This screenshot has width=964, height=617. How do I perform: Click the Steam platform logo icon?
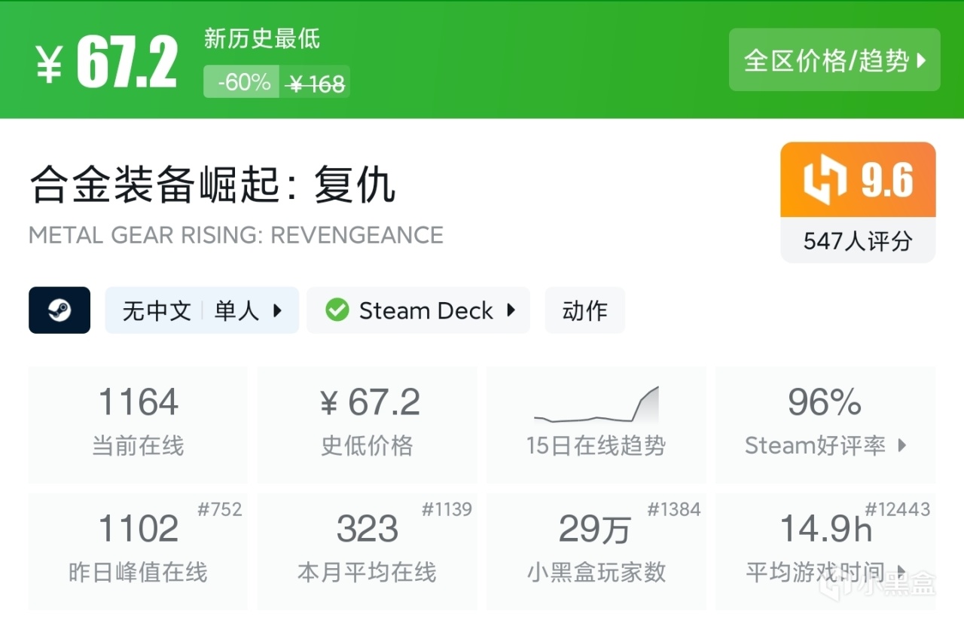point(59,310)
